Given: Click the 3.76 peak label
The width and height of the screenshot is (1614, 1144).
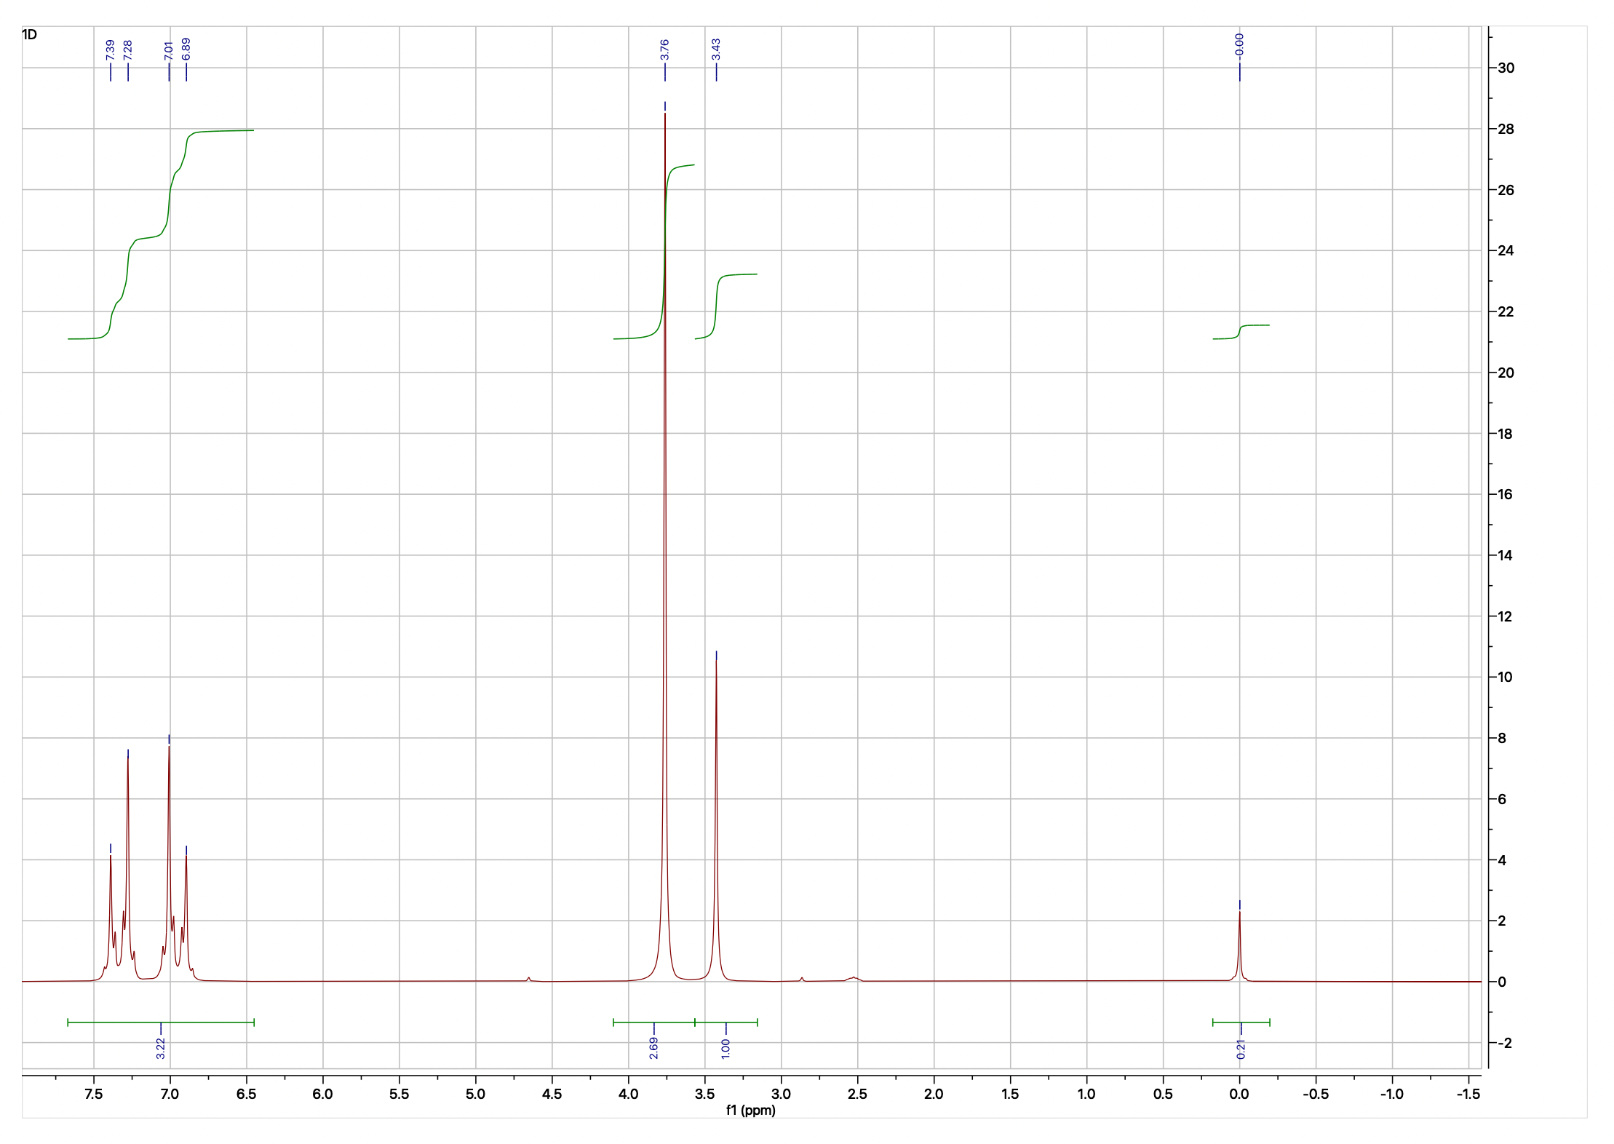Looking at the screenshot, I should tap(665, 49).
